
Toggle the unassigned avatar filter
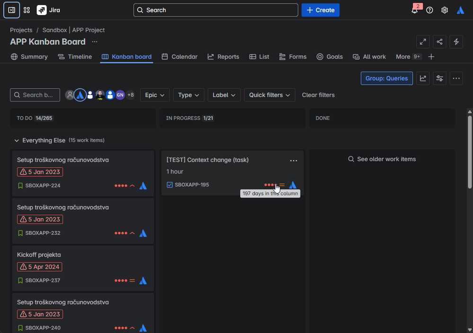point(70,95)
